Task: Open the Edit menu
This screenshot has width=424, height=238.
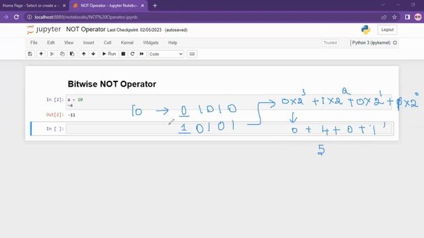Action: coord(51,42)
